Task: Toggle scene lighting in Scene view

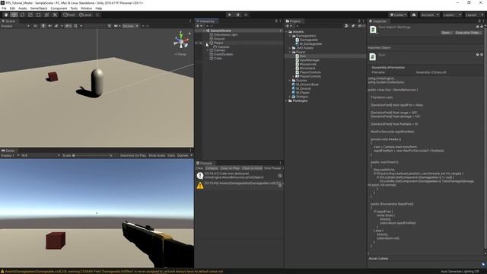Action: tap(43, 26)
